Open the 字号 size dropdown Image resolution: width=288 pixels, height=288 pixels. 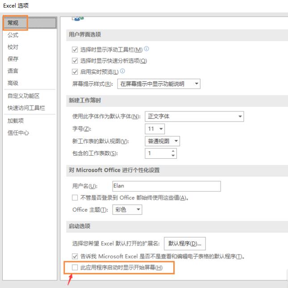point(154,129)
